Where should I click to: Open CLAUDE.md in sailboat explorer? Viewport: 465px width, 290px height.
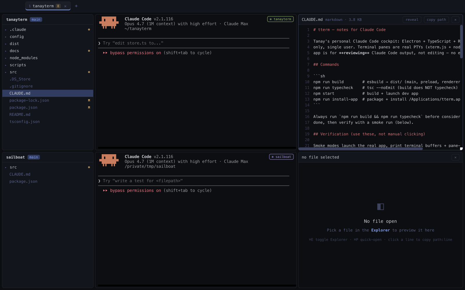pyautogui.click(x=48, y=174)
